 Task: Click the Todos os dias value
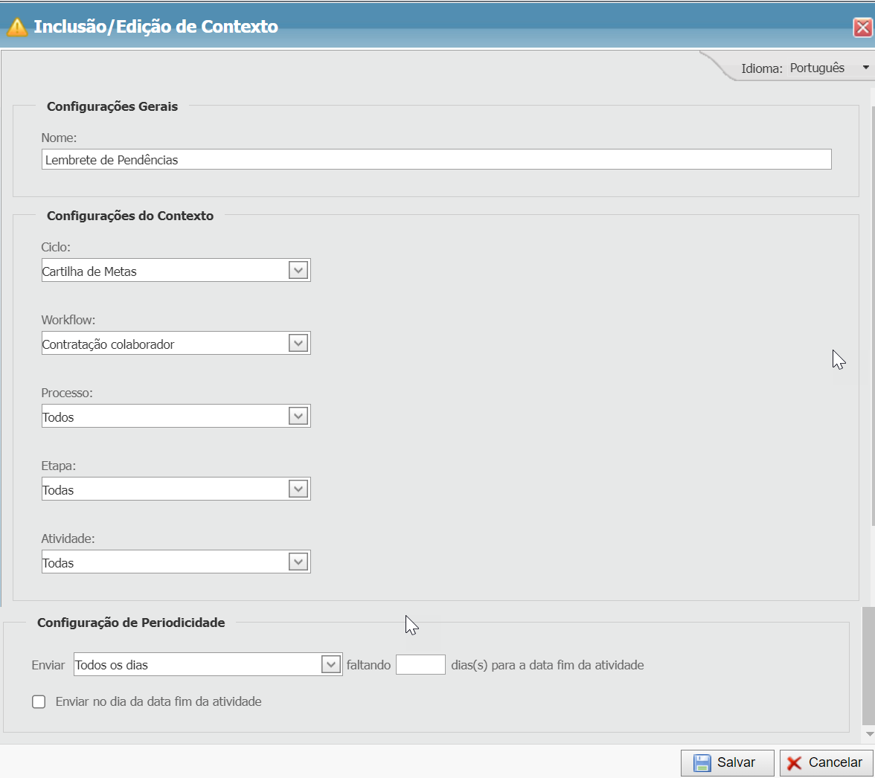tap(112, 666)
